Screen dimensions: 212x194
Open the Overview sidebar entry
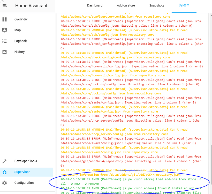point(21,19)
